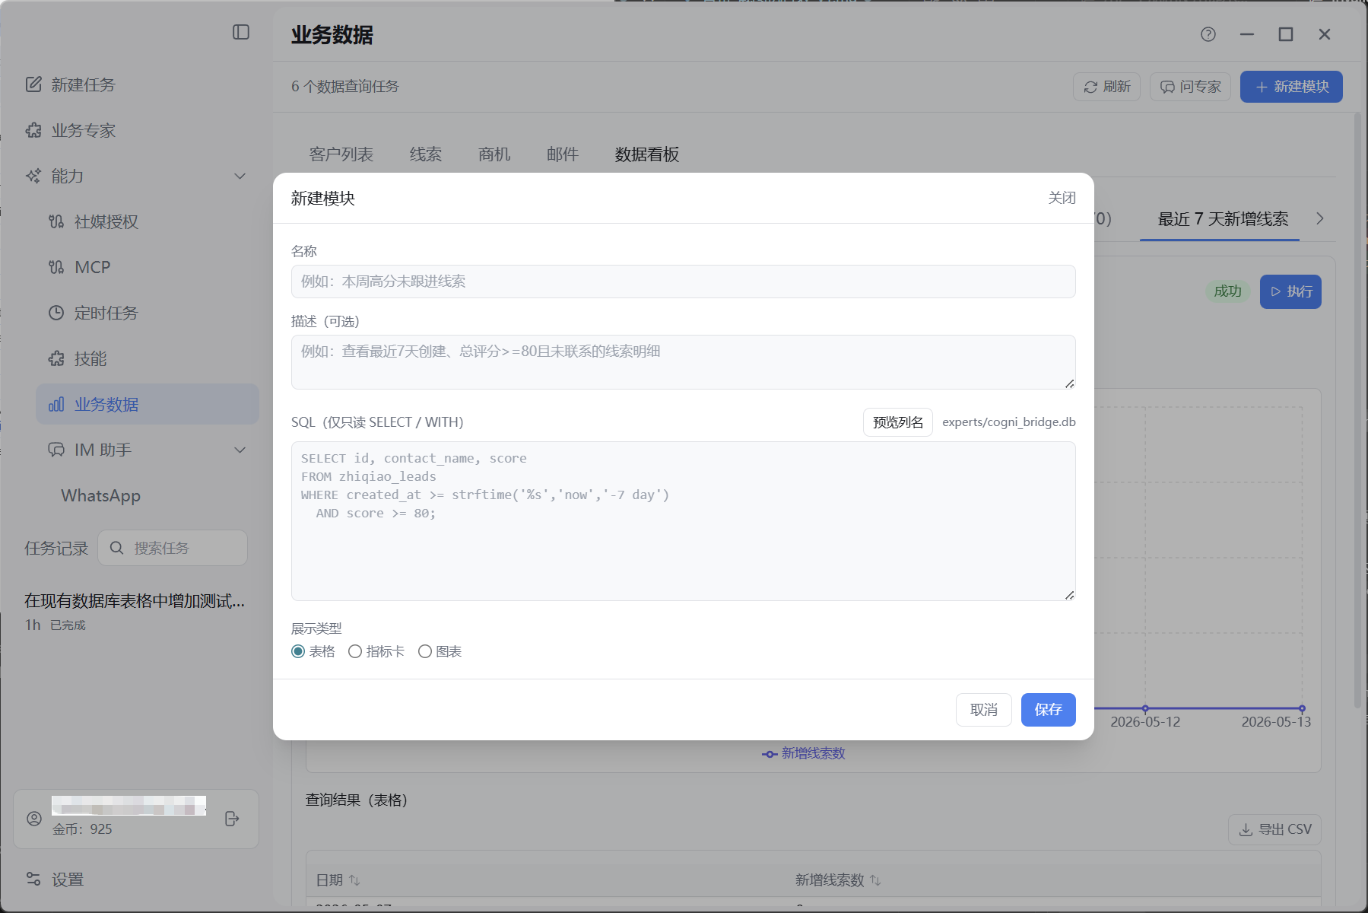
Task: Click the 新建任务 edit icon
Action: (33, 84)
